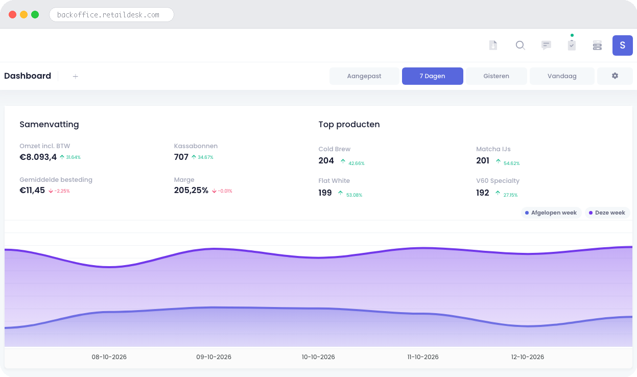Click the search magnifier icon
Screen dimensions: 637x377
coord(520,45)
